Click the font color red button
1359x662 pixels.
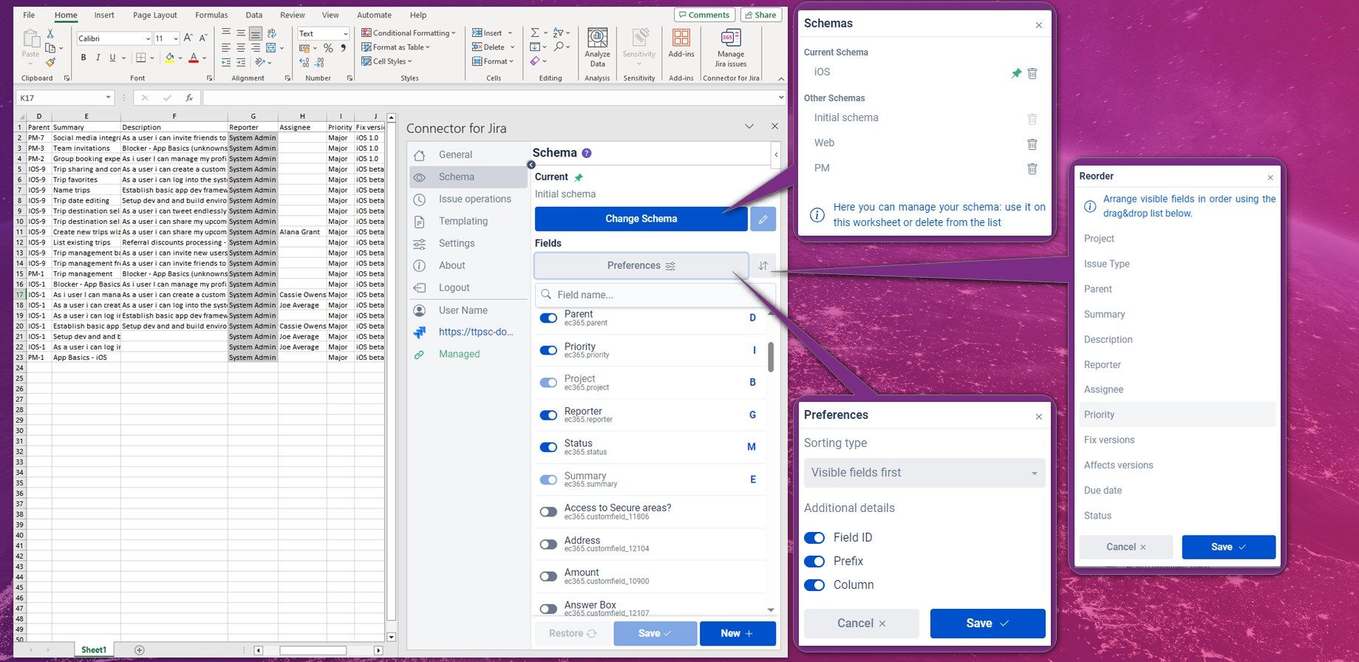point(194,58)
